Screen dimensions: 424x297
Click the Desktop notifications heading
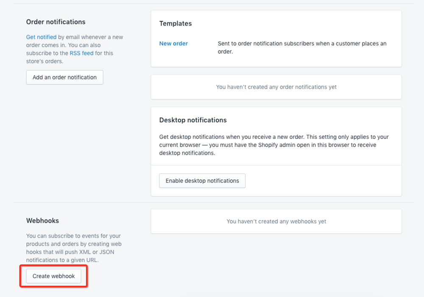pos(193,120)
